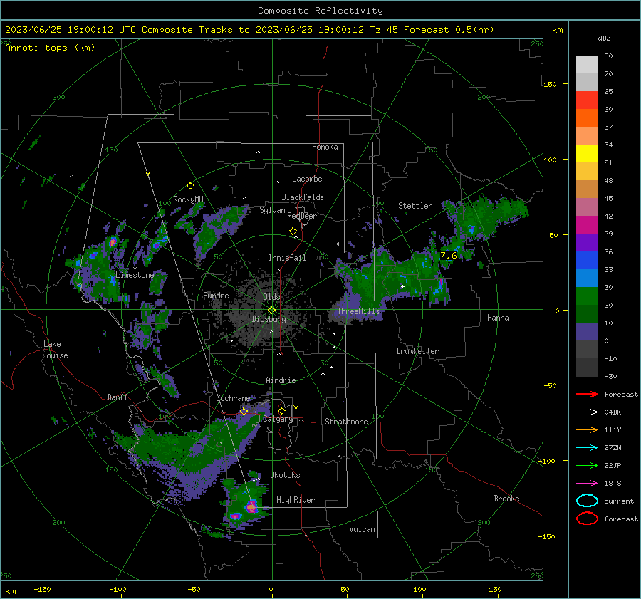Click the Strathmore label
The width and height of the screenshot is (641, 599).
click(x=346, y=422)
